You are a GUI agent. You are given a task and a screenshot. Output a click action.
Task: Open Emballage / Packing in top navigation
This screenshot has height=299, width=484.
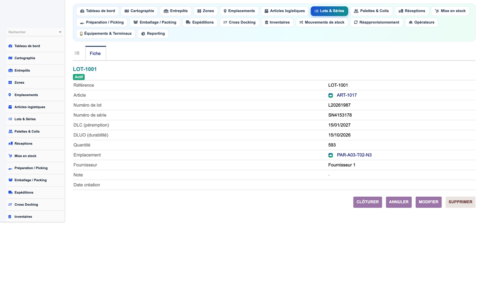click(x=155, y=22)
